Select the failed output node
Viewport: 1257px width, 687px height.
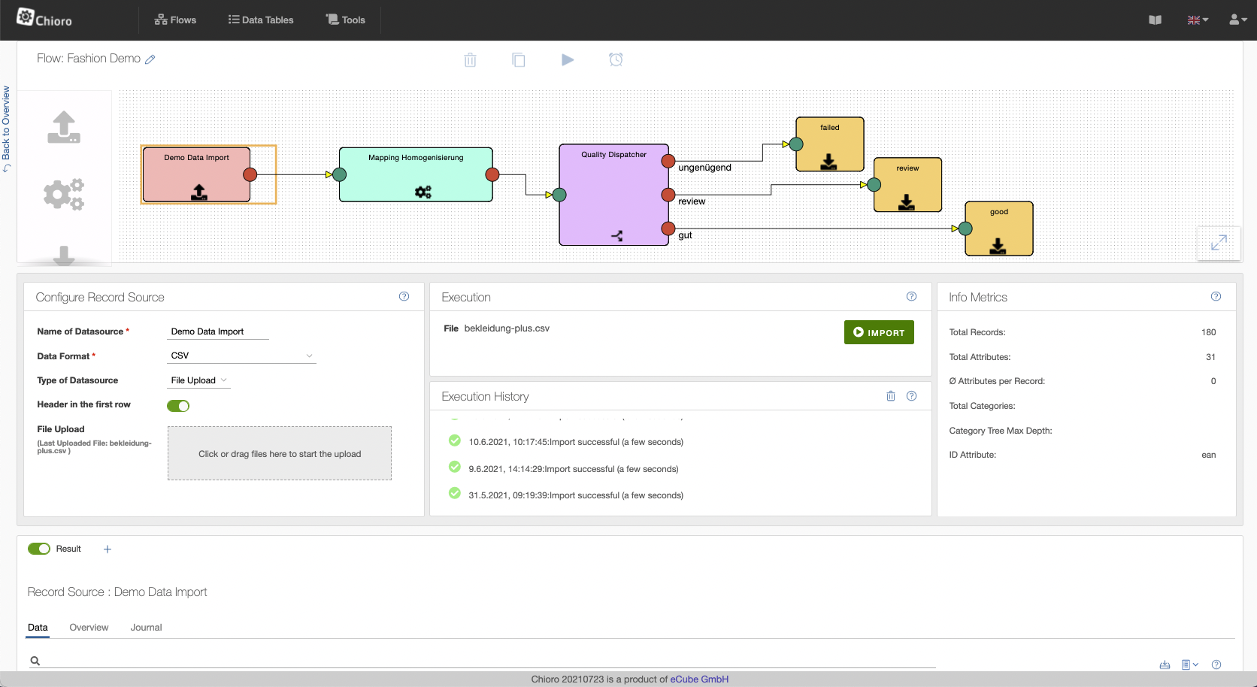[830, 144]
